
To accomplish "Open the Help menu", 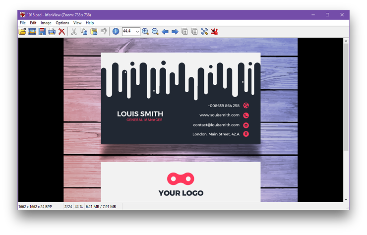I will 90,23.
